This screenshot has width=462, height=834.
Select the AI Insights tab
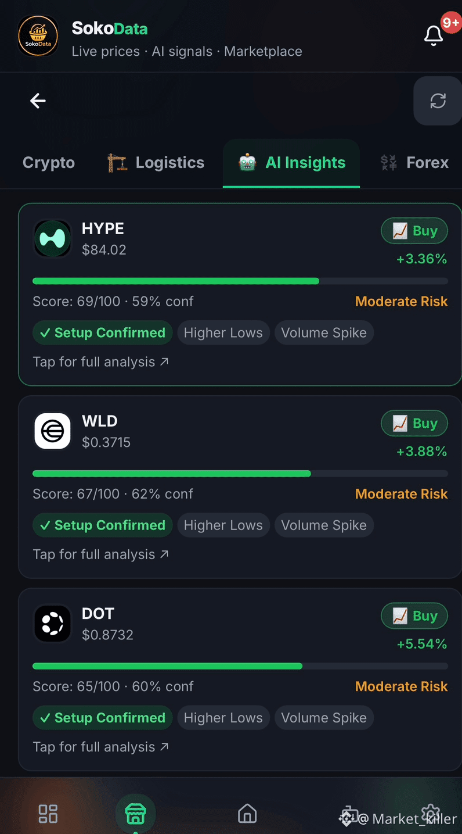(x=291, y=163)
